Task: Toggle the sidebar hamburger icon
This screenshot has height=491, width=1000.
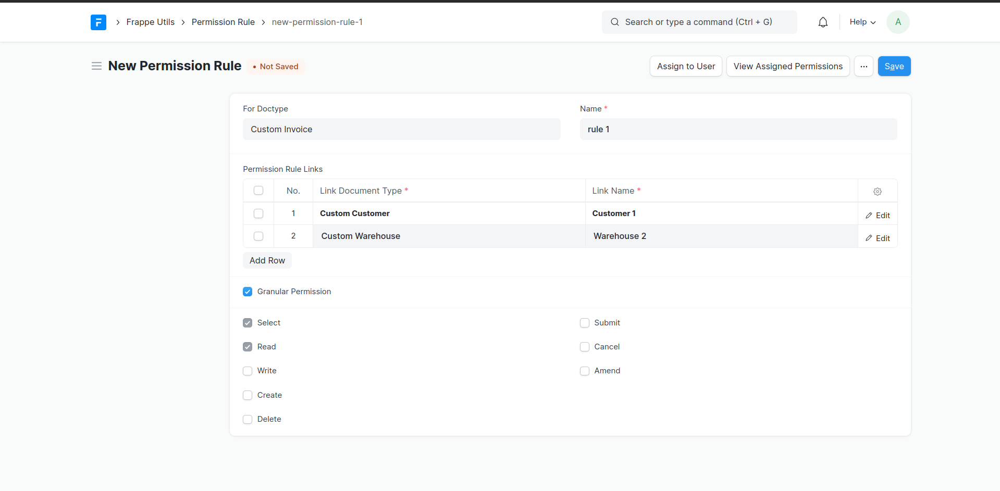Action: (x=96, y=66)
